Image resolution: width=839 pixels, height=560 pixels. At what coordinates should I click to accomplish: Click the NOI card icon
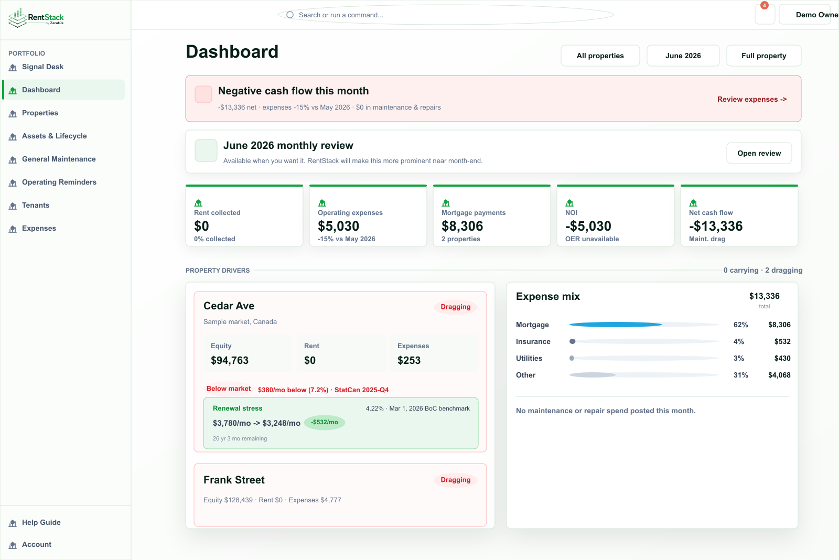pyautogui.click(x=569, y=203)
